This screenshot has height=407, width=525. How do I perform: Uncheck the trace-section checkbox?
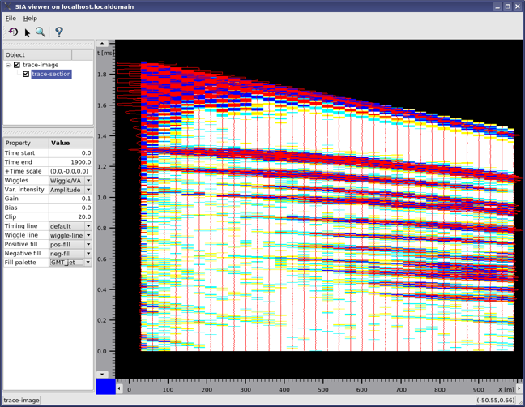(26, 74)
